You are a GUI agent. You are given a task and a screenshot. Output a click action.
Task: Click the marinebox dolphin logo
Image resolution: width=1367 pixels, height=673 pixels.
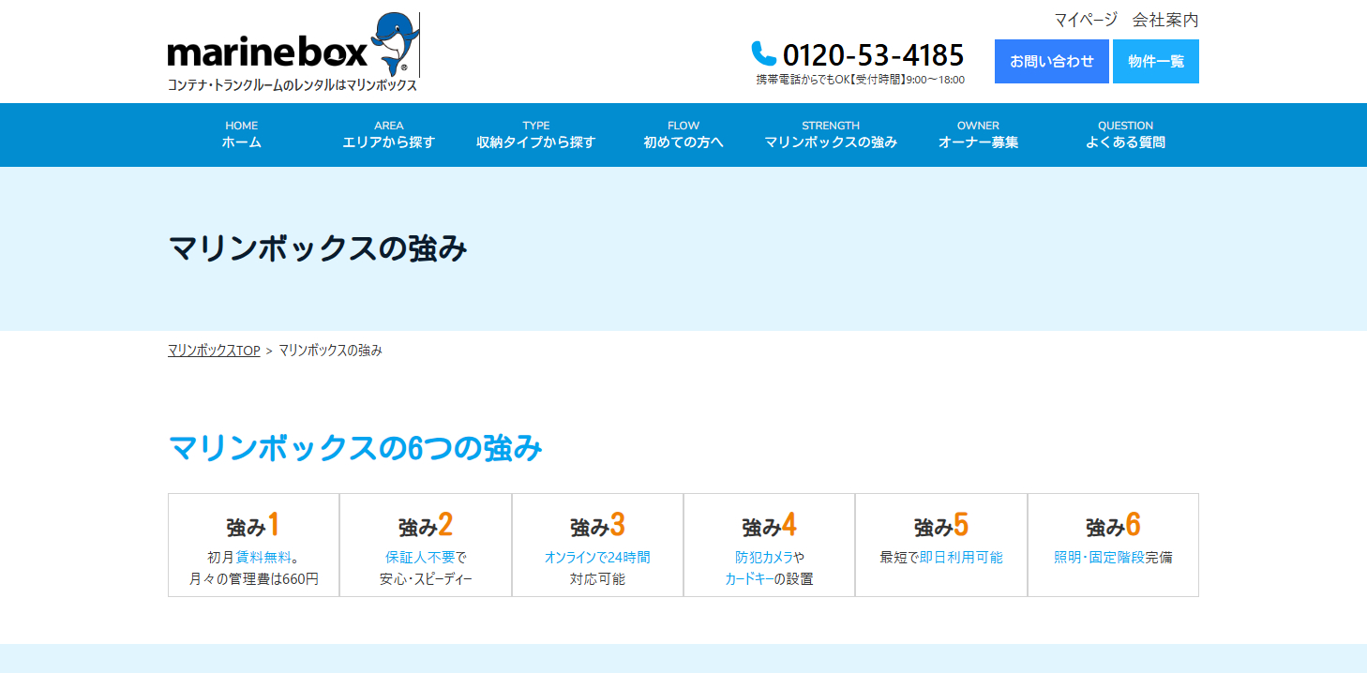(293, 45)
